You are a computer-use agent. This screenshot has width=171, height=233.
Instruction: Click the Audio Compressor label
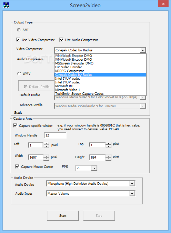pos(30,59)
